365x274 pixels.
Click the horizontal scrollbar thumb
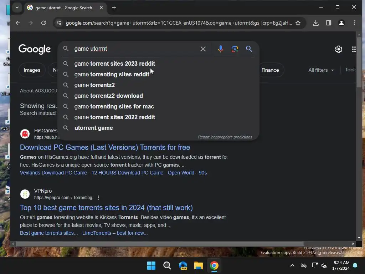(160, 244)
